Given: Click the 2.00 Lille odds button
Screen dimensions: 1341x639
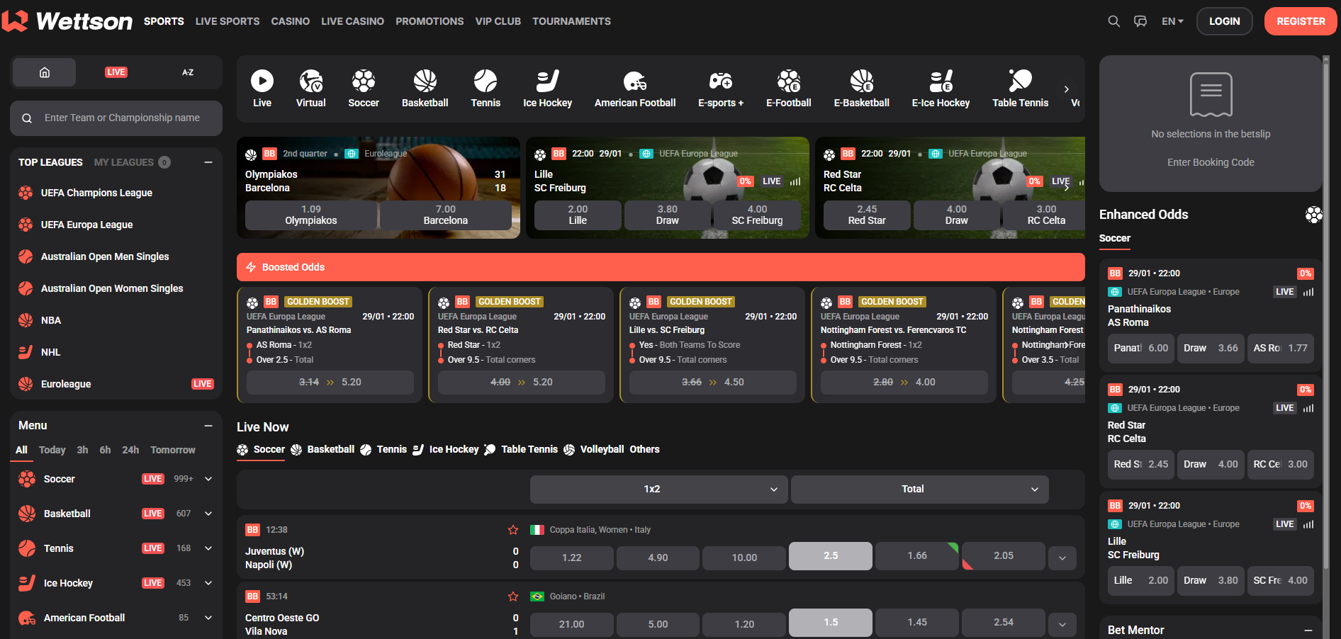Looking at the screenshot, I should coord(577,215).
